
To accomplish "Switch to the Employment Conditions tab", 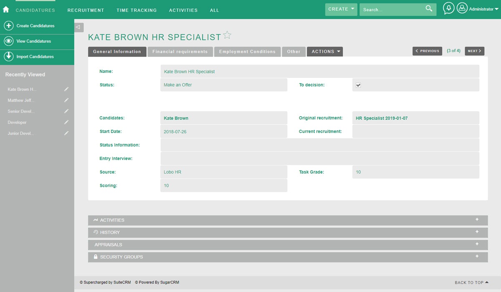I will tap(247, 52).
